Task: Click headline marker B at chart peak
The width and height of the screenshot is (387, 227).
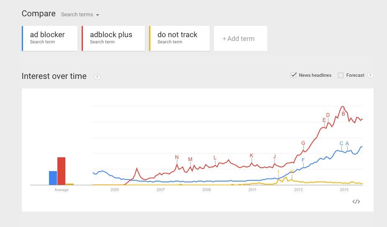Action: pyautogui.click(x=343, y=113)
